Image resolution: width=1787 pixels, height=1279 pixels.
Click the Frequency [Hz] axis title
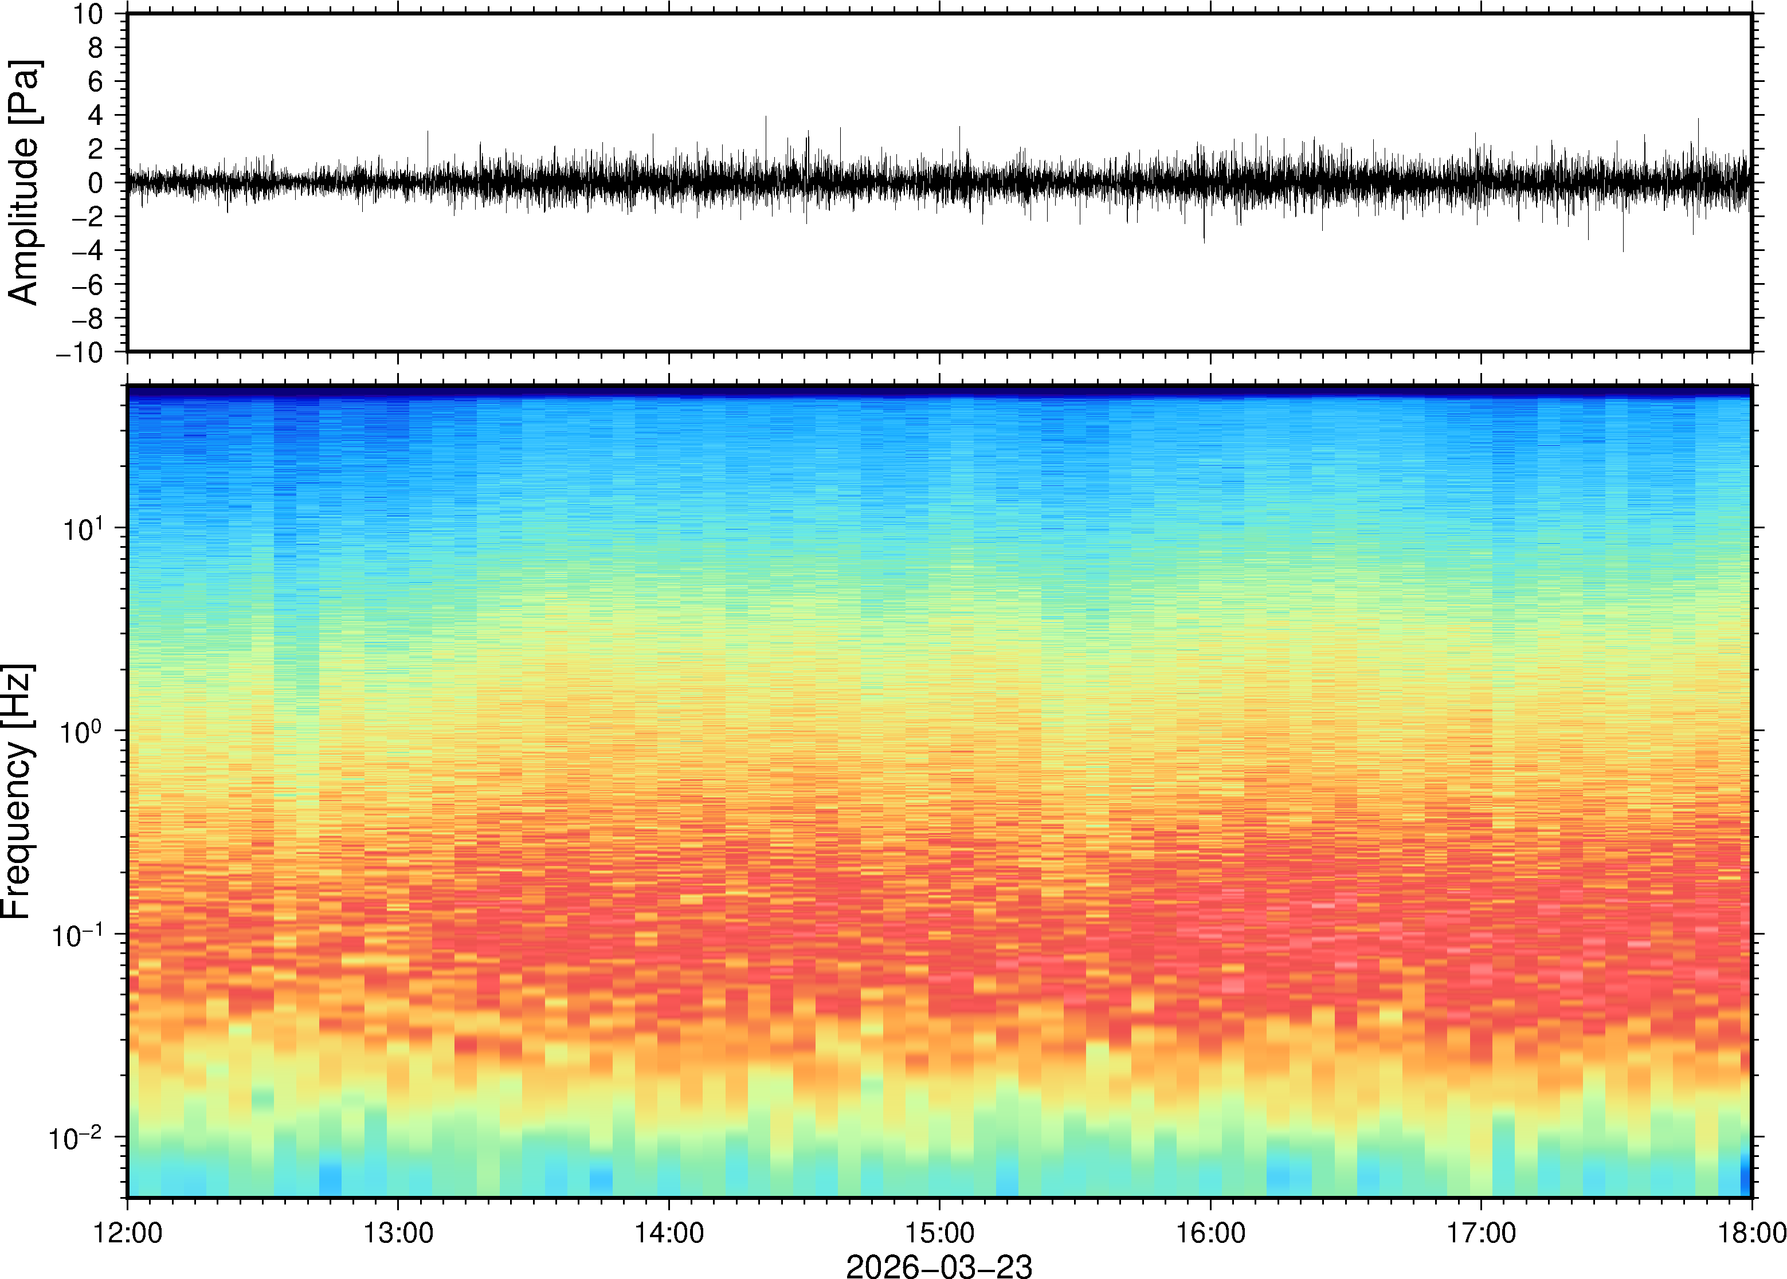point(17,791)
